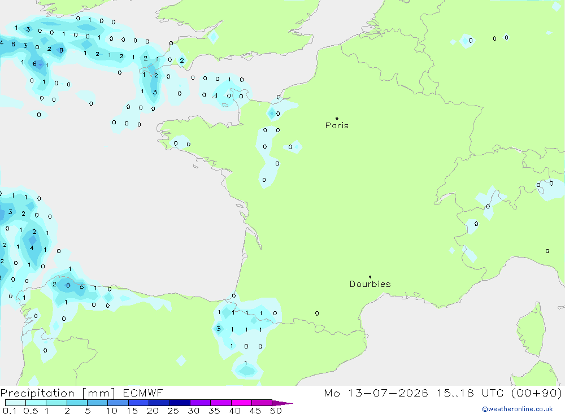Click the 30 mm purple legend swatch
The width and height of the screenshot is (565, 414).
click(x=200, y=403)
